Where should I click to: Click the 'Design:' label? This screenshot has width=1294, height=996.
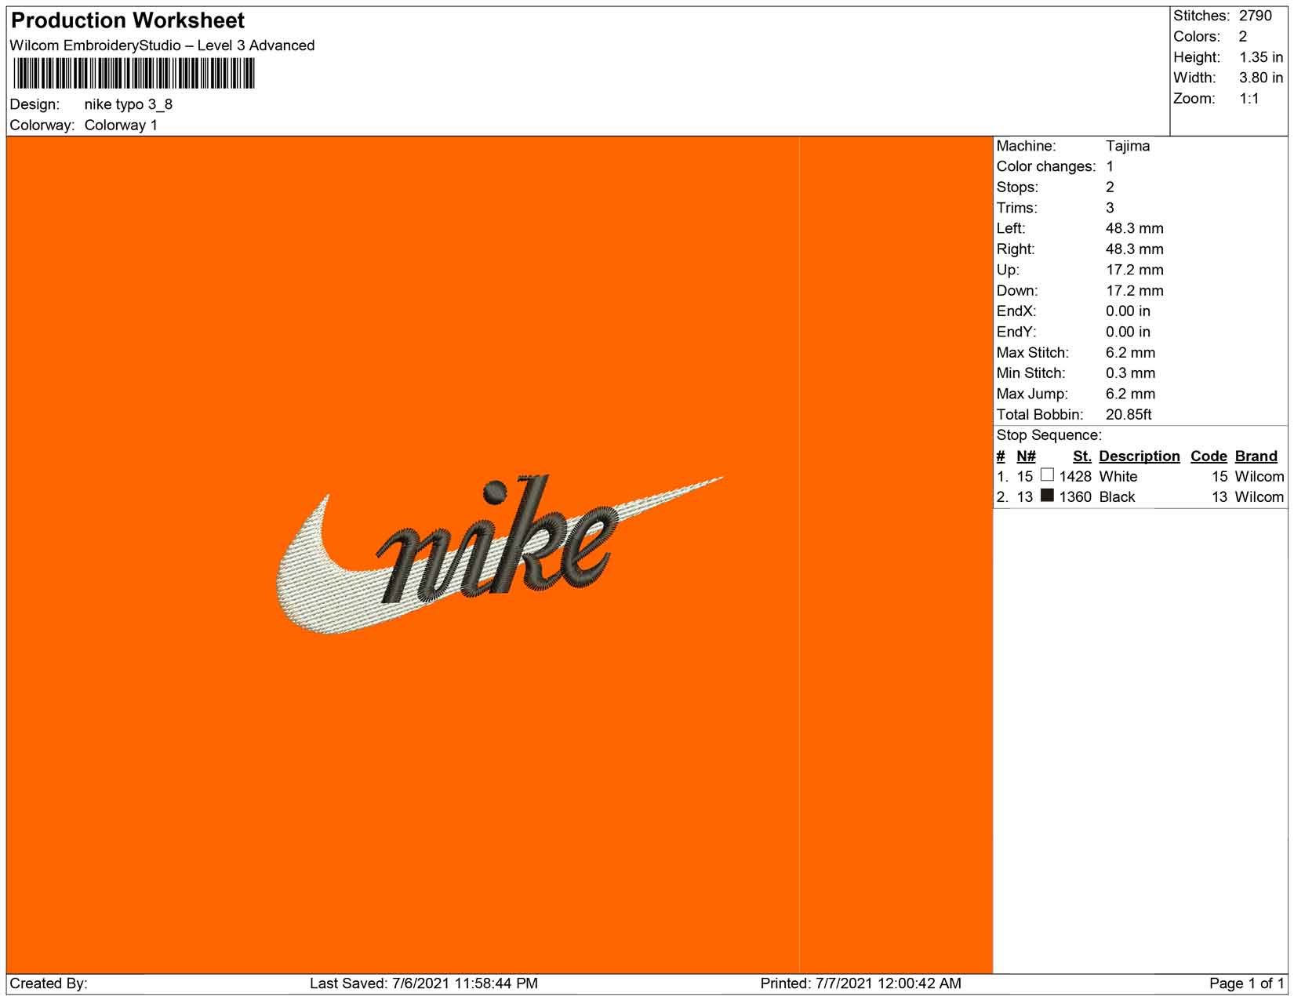click(35, 104)
